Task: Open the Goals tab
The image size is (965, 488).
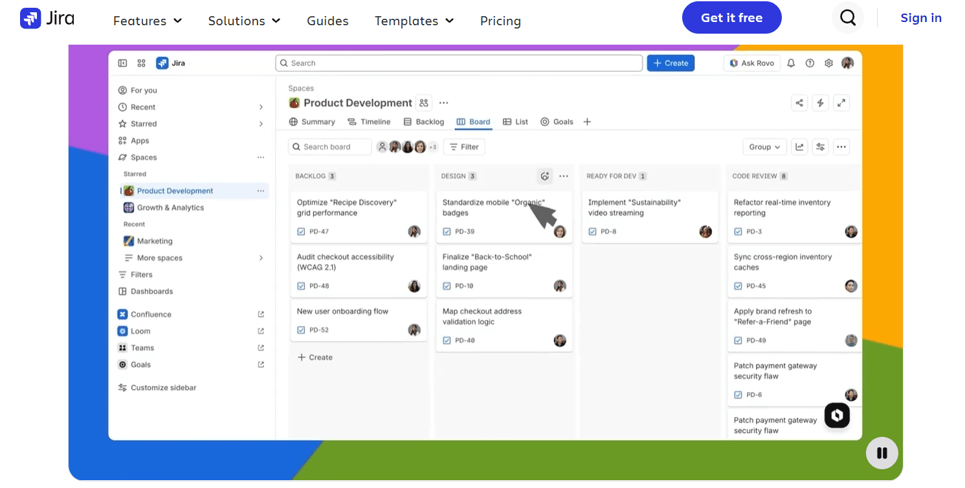Action: [557, 122]
